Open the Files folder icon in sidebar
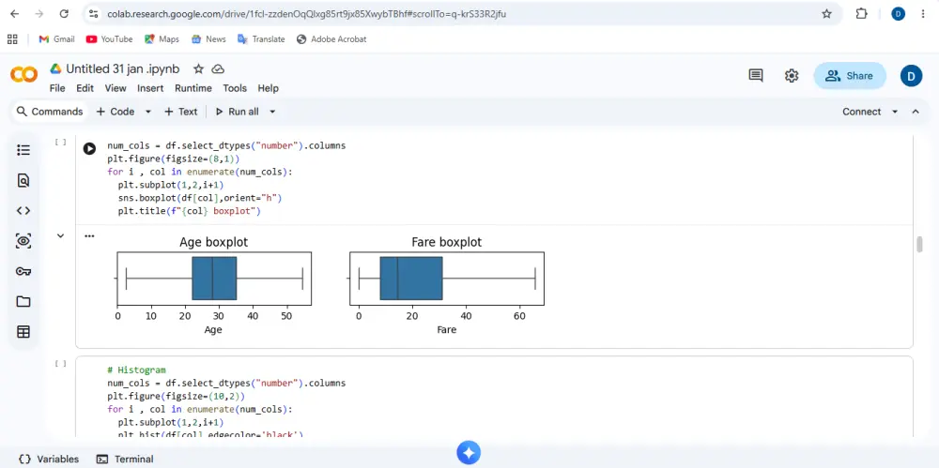The height and width of the screenshot is (468, 939). click(23, 302)
